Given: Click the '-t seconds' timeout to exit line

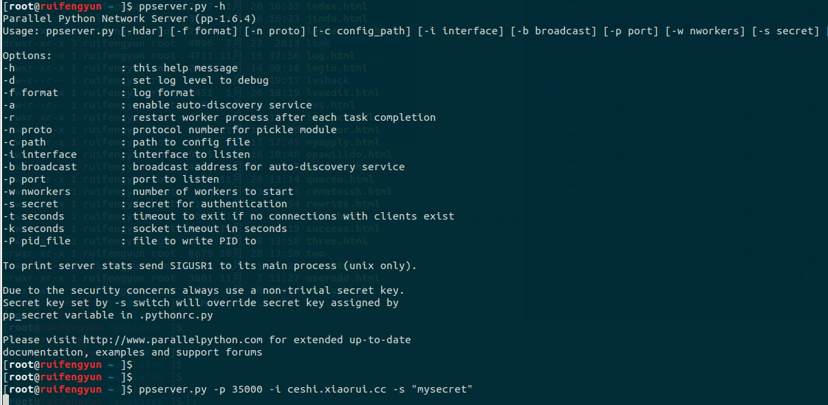Looking at the screenshot, I should click(228, 216).
